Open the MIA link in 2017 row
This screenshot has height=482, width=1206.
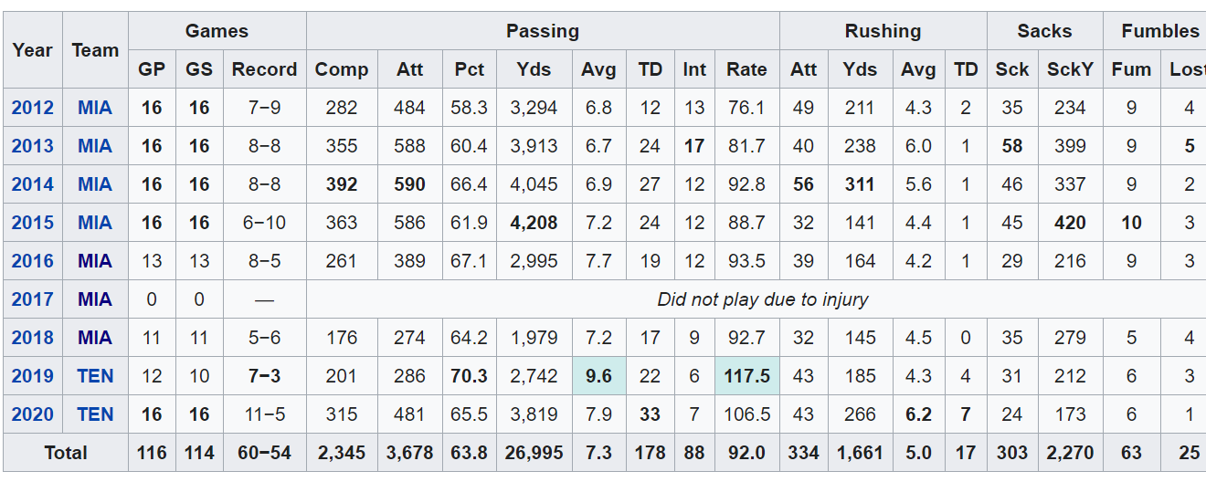tap(95, 299)
